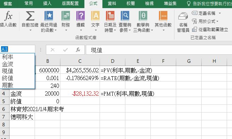Viewport: 232px width, 139px height.
Task: Open Logical (邏輯) functions question-mark icon
Action: 81,16
